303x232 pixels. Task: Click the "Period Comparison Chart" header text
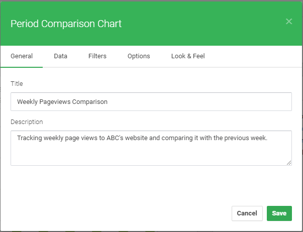coord(66,23)
